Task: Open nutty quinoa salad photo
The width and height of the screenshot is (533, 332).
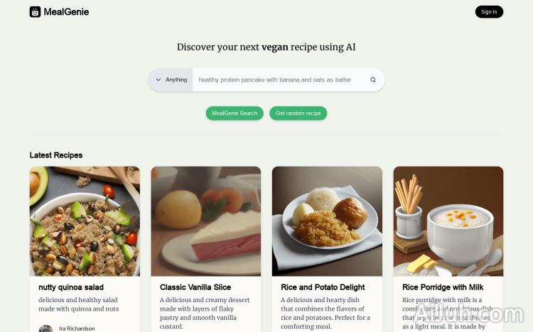Action: point(85,221)
